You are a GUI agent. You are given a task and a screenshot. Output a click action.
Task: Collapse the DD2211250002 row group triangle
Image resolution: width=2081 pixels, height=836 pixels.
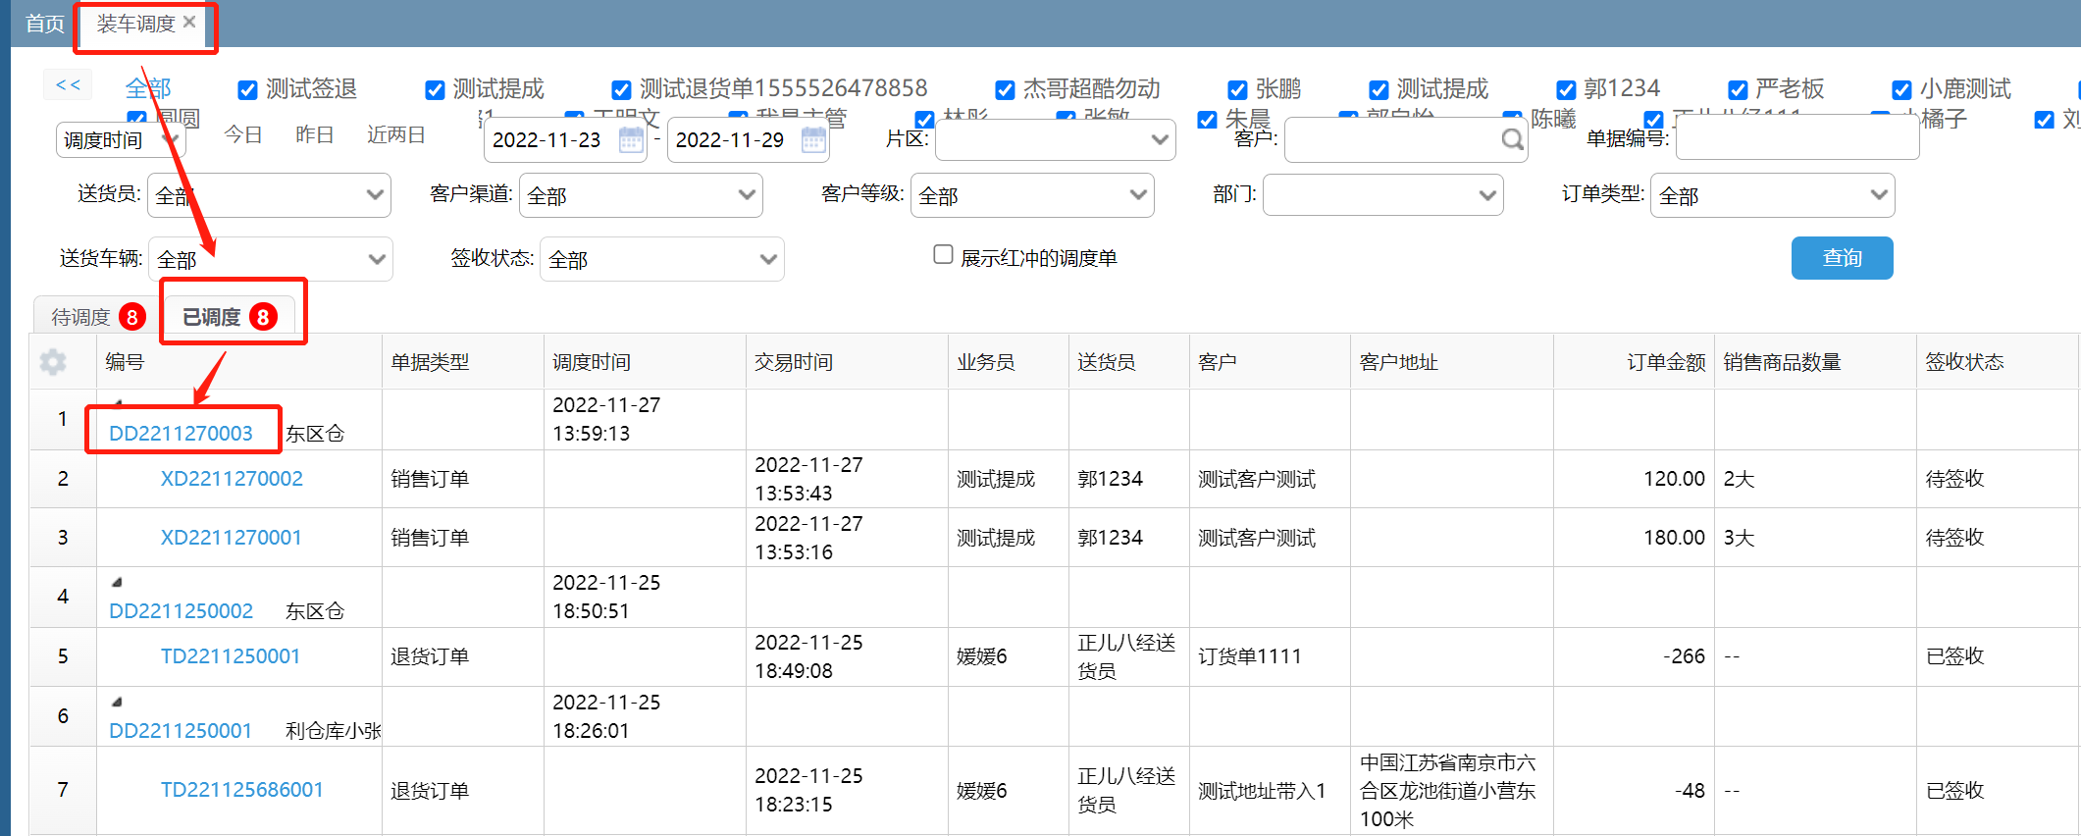point(117,582)
